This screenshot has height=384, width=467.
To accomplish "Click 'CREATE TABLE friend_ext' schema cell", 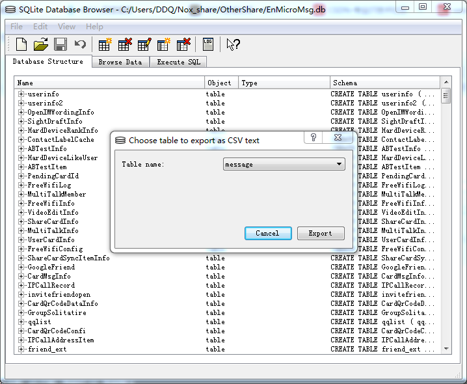I will click(x=382, y=349).
